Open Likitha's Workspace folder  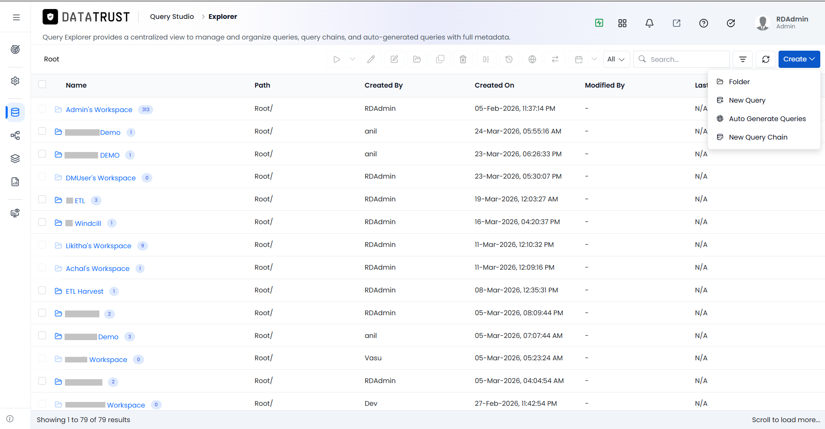[x=99, y=246]
